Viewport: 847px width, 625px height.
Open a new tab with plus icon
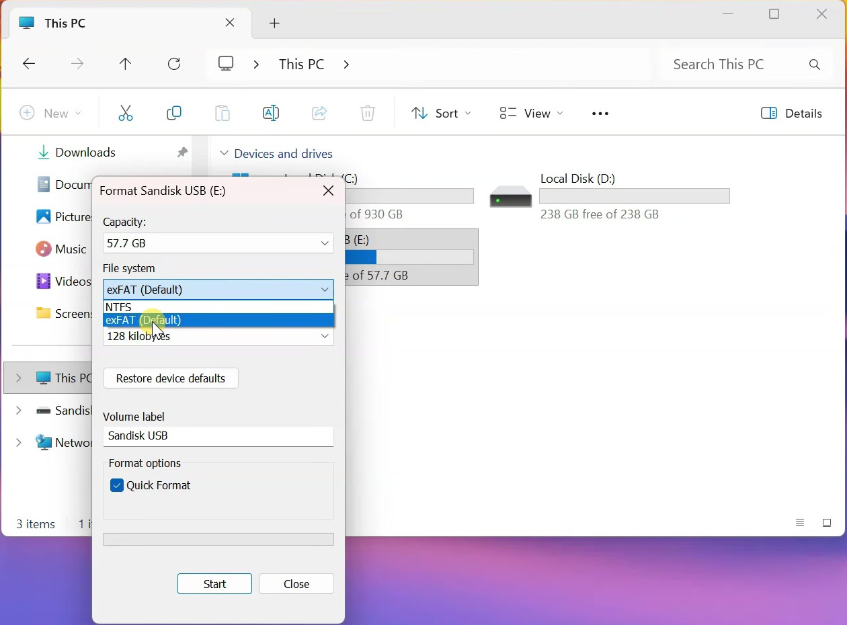[x=274, y=24]
